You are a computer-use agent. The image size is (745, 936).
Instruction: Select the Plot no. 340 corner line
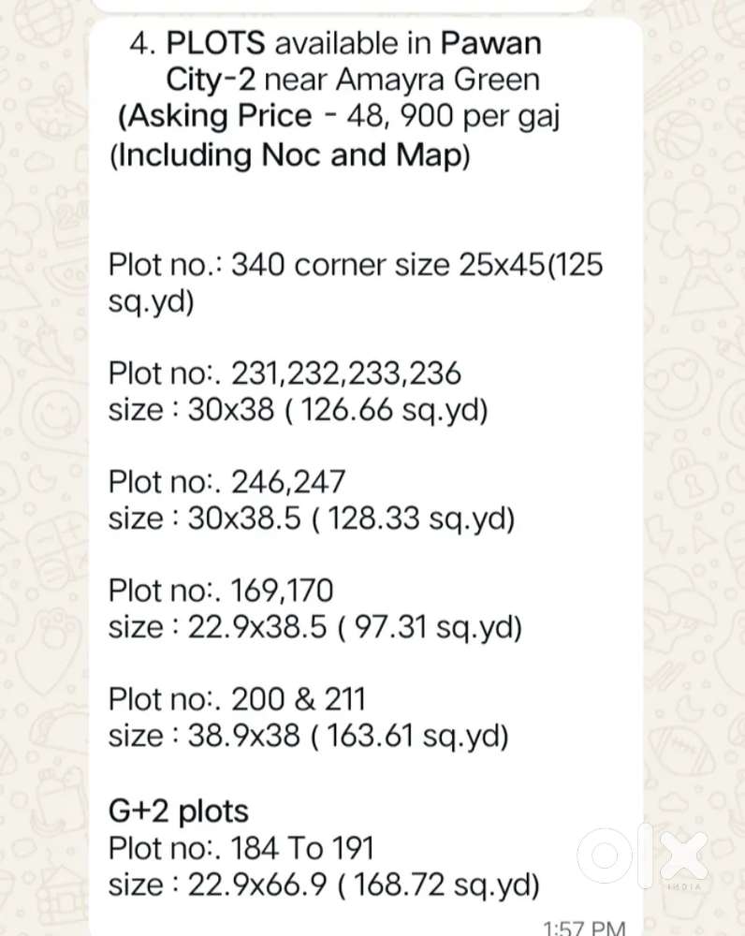tap(356, 266)
